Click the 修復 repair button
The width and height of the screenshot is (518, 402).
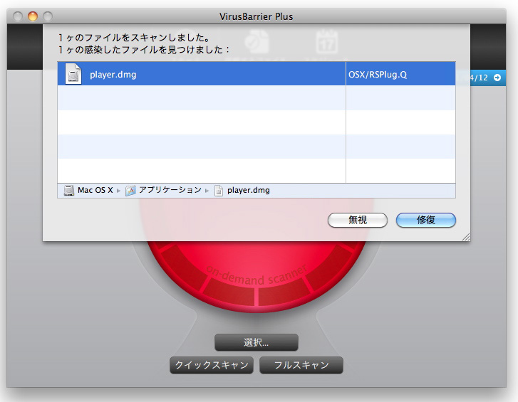(425, 220)
